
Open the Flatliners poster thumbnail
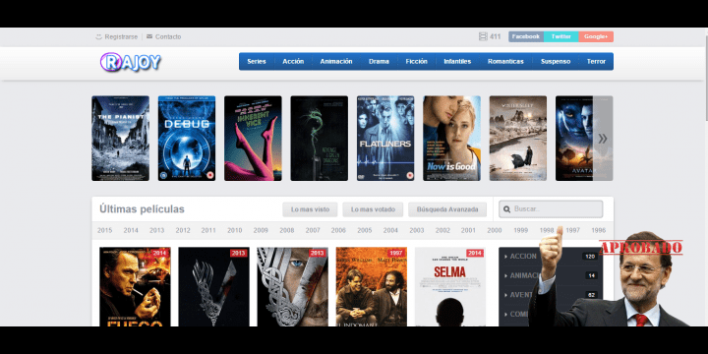(x=385, y=139)
